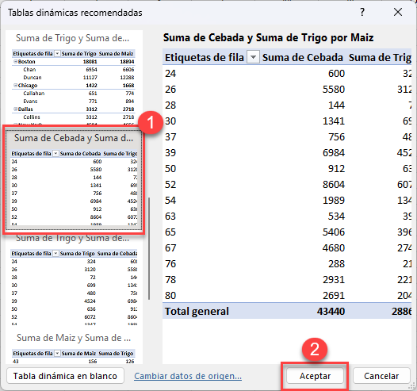
Task: Select the Suma de Cebada y Suma d... thumbnail
Action: [x=74, y=179]
